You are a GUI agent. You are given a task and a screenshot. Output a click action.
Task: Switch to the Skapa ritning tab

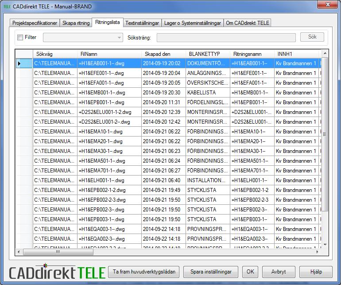pyautogui.click(x=76, y=23)
